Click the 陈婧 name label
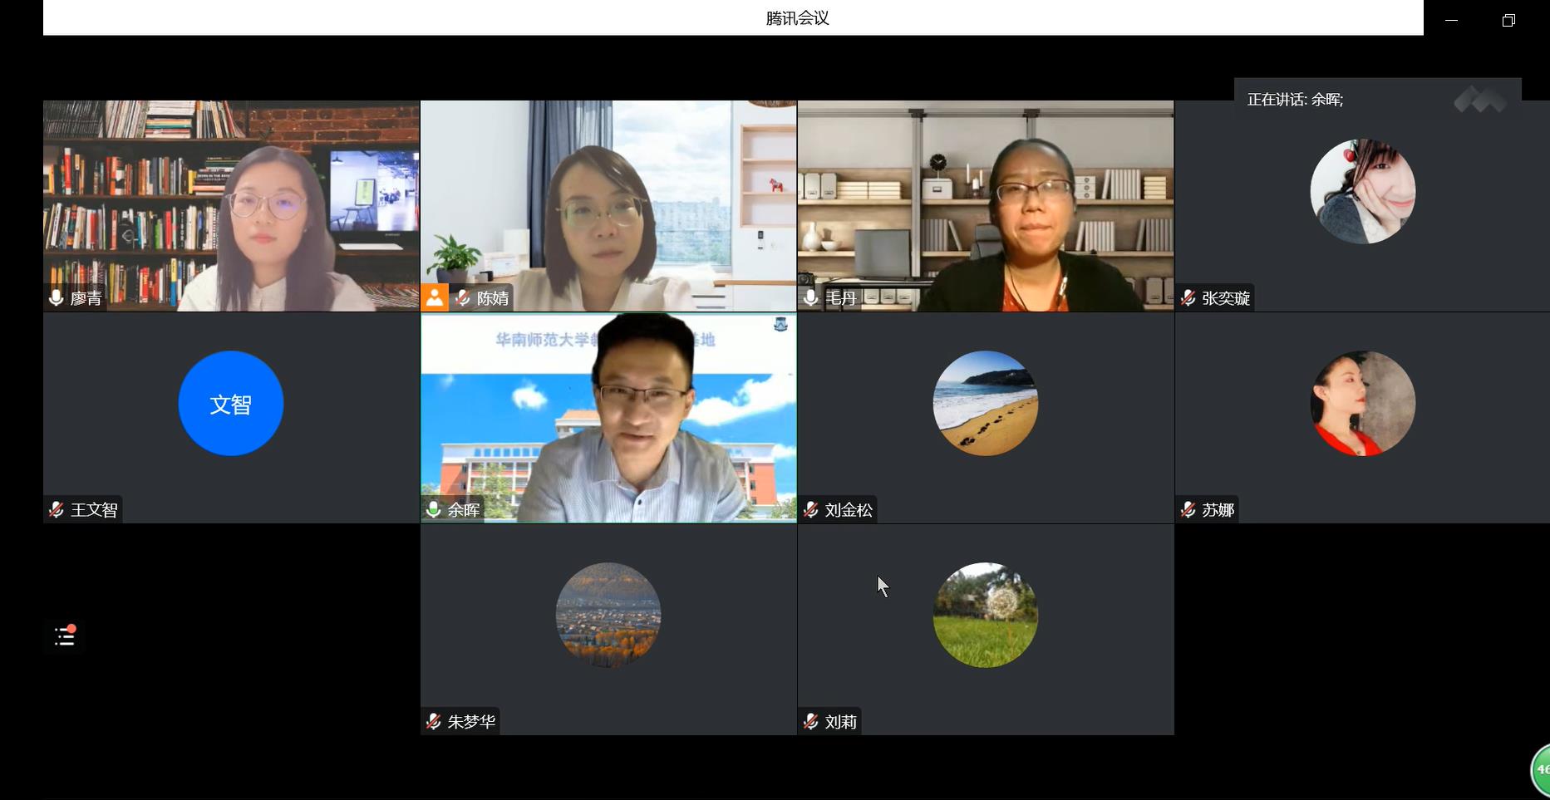The width and height of the screenshot is (1550, 800). click(x=492, y=298)
